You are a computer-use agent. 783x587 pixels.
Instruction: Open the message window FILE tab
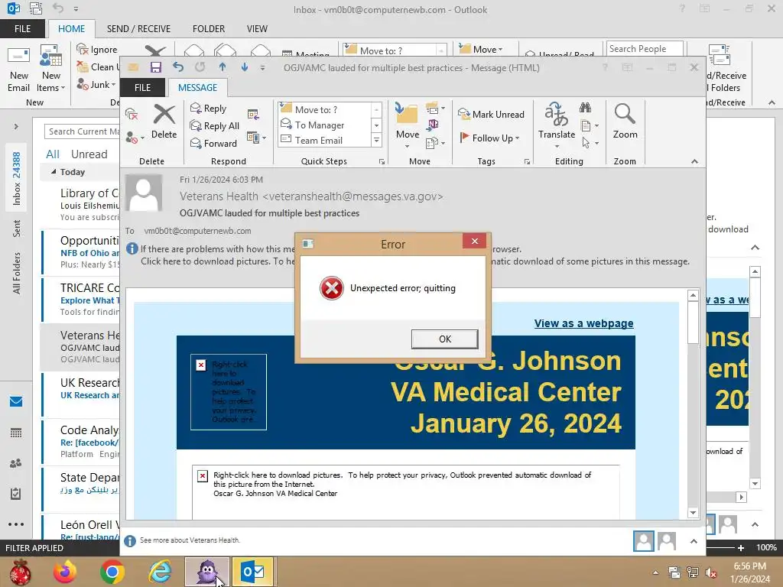click(x=142, y=87)
